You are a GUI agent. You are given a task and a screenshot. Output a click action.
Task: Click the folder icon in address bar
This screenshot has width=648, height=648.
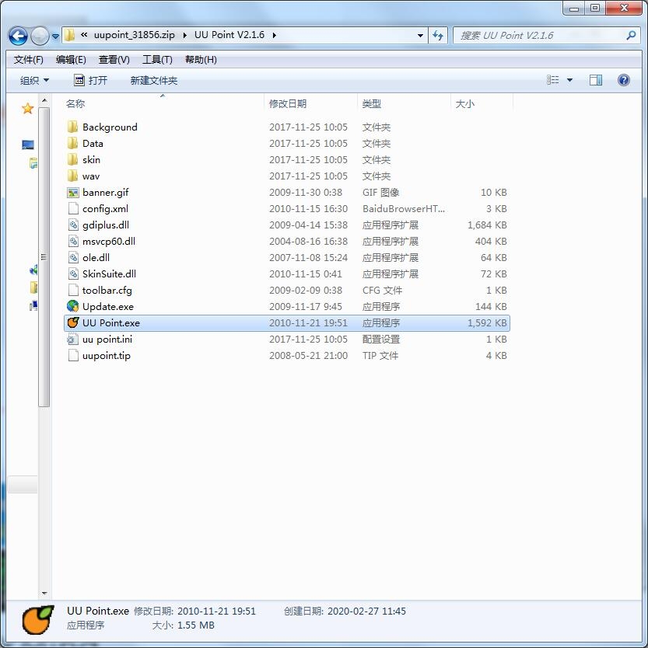70,35
